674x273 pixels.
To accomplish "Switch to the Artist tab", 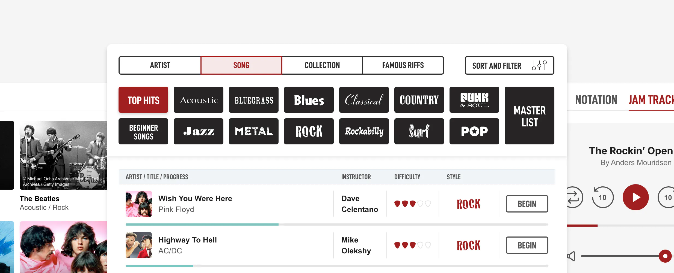I will coord(160,65).
